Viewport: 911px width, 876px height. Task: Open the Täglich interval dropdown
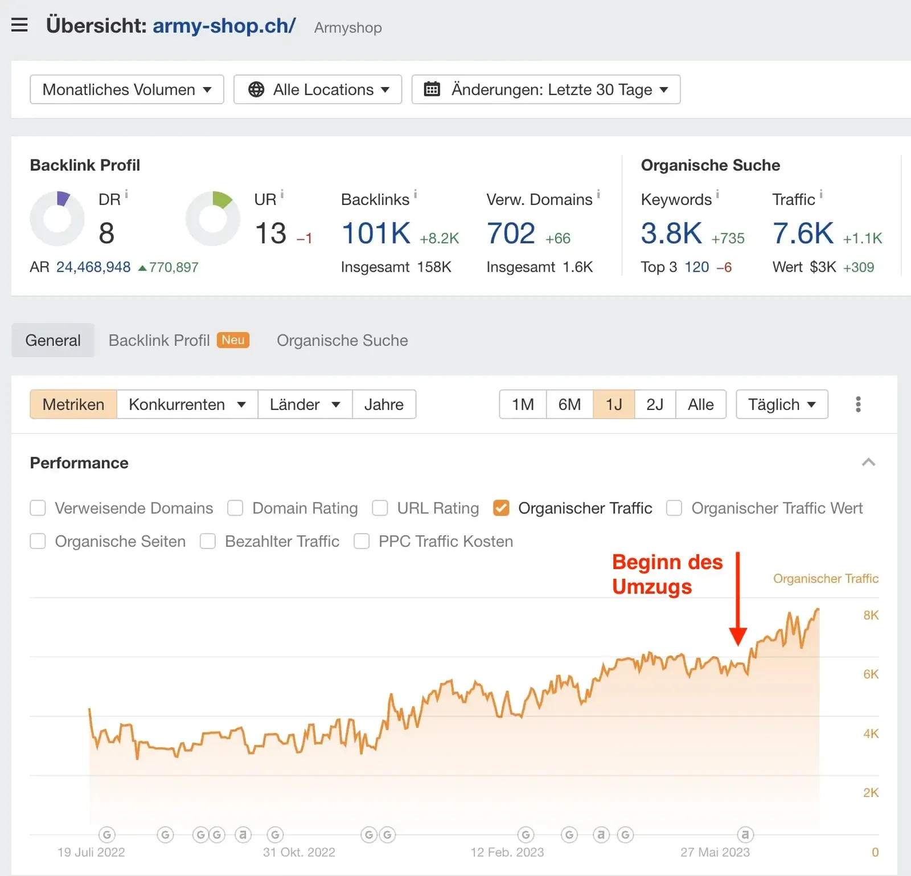click(x=782, y=404)
